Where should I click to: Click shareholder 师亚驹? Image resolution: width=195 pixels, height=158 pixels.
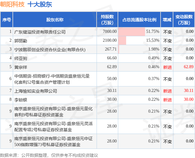tap(21, 58)
